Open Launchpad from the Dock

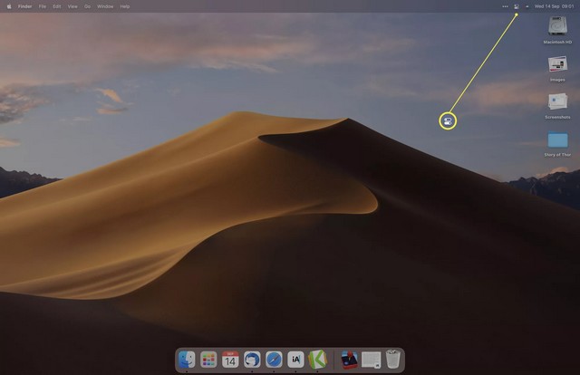(x=208, y=360)
